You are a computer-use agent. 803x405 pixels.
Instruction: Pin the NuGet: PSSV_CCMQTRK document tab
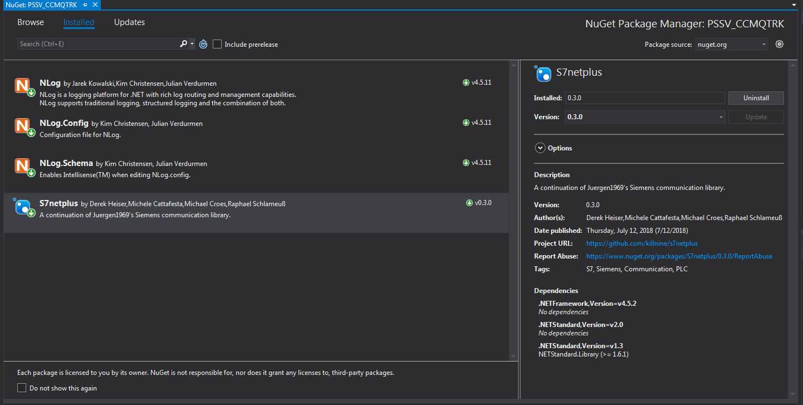pyautogui.click(x=85, y=4)
